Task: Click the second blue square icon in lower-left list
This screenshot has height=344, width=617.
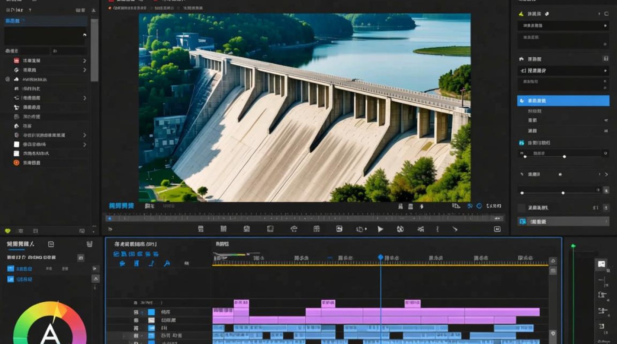Action: 11,279
